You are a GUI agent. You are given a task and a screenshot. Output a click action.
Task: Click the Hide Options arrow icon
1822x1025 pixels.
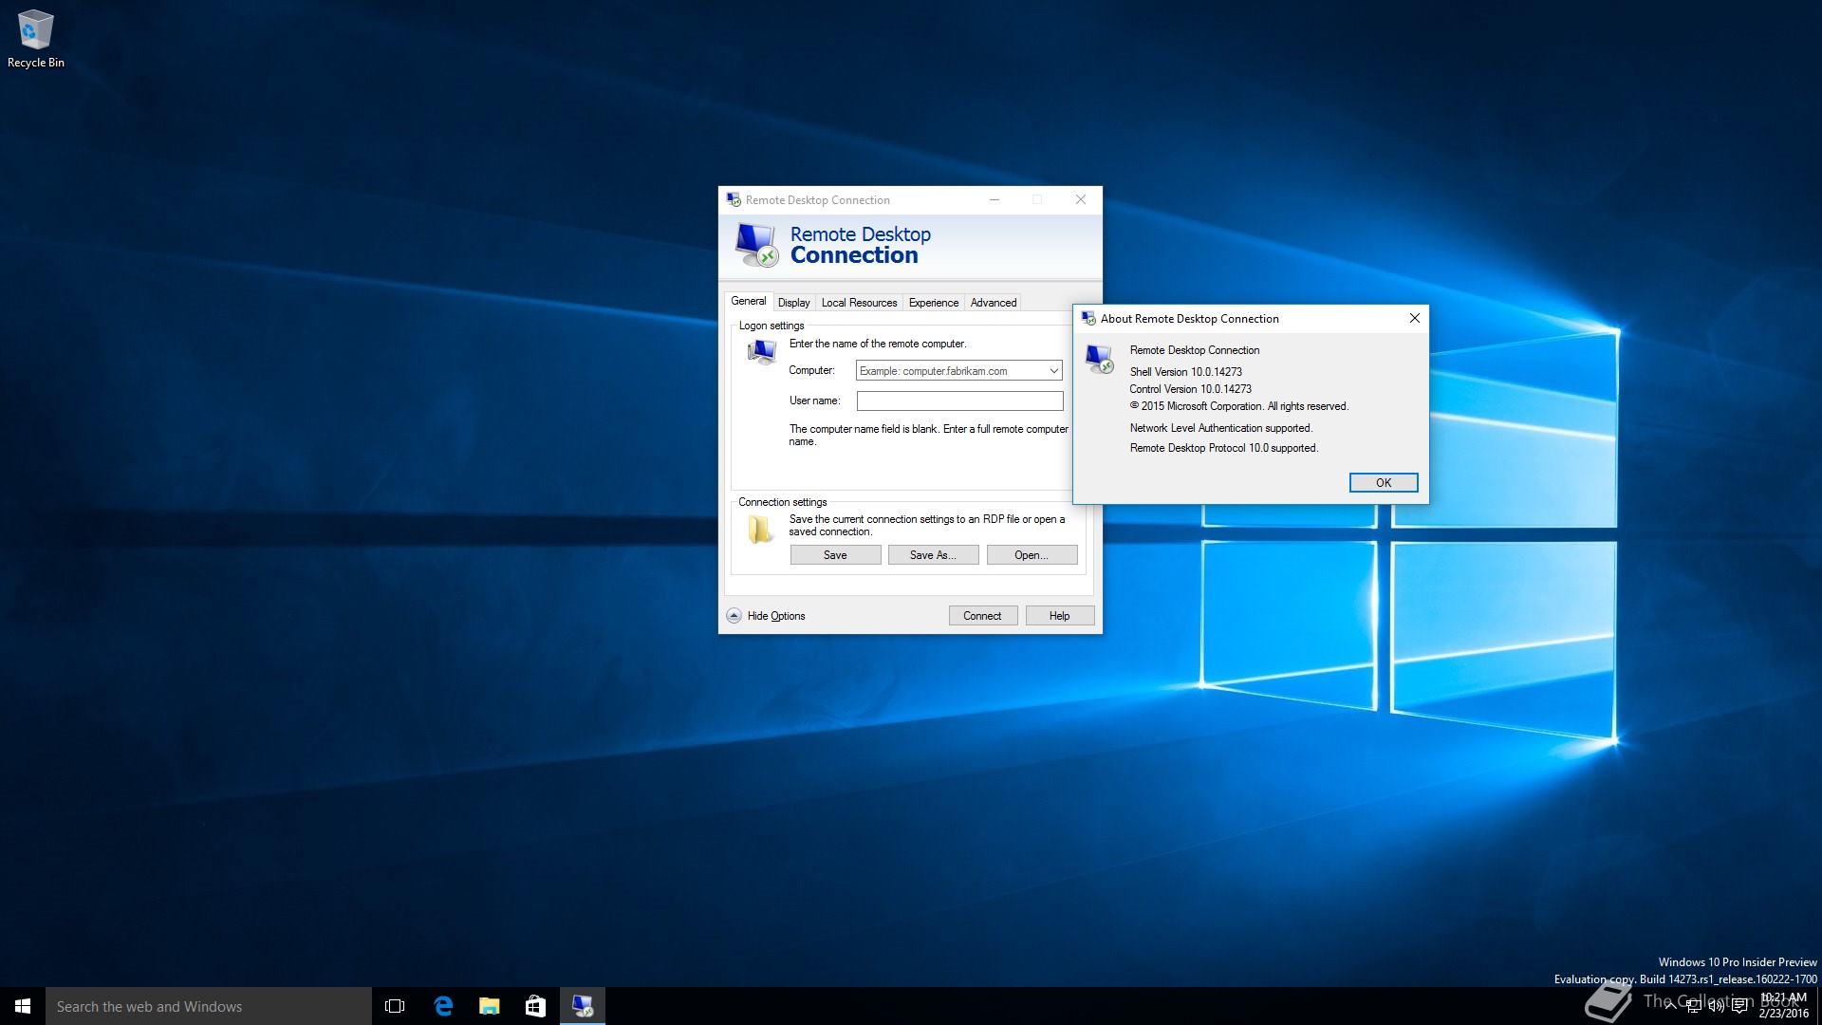coord(734,616)
